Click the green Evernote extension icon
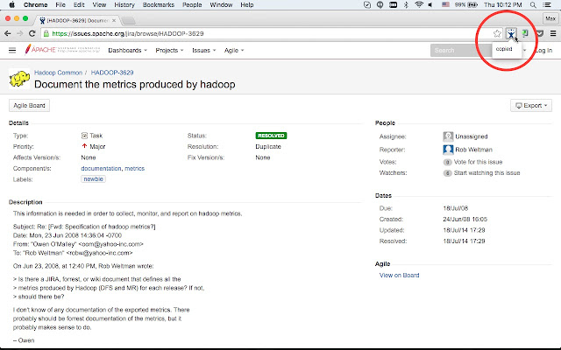The width and height of the screenshot is (561, 350). coord(525,33)
